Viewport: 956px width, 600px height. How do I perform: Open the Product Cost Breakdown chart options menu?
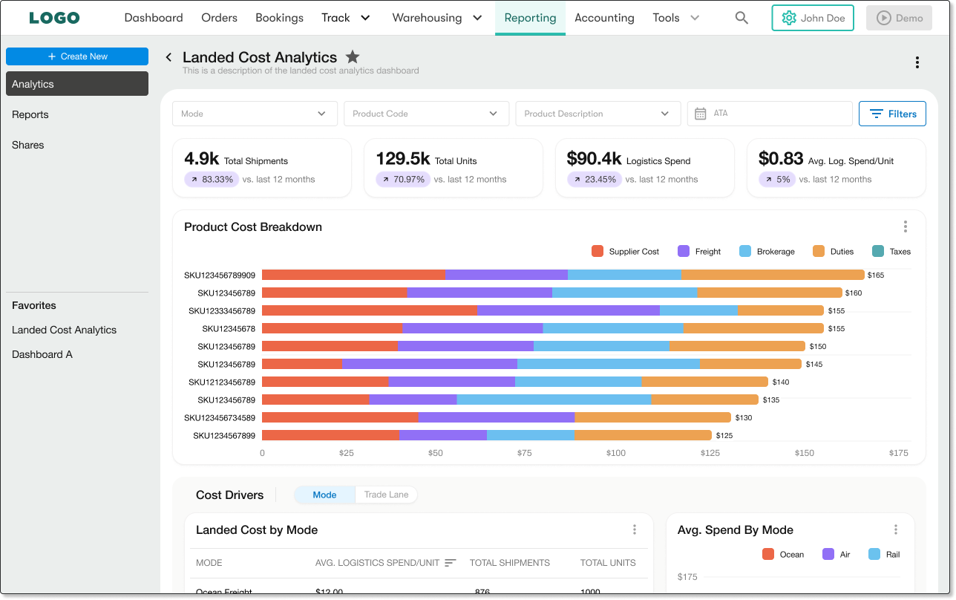coord(905,226)
